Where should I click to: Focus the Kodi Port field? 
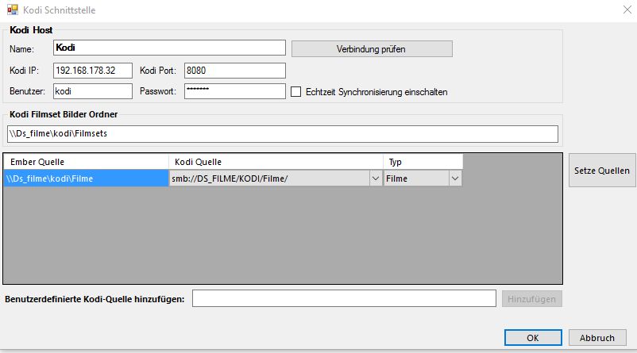click(235, 71)
